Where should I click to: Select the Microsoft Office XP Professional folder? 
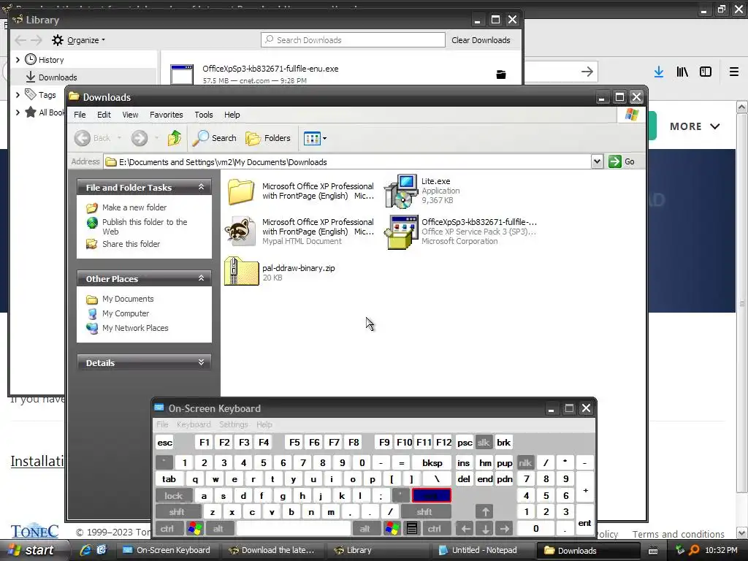click(241, 191)
